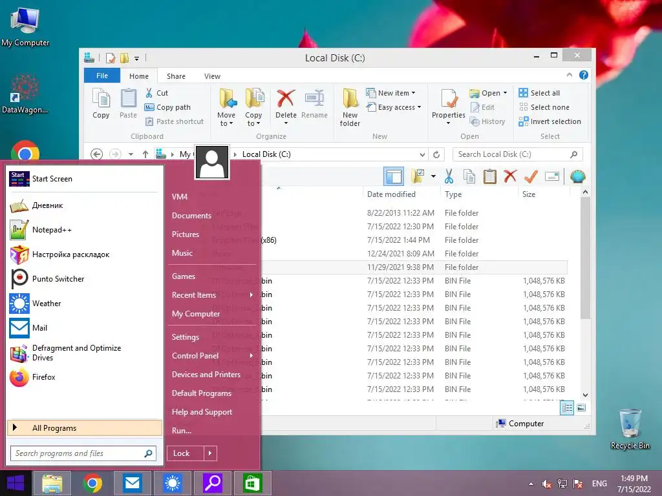This screenshot has width=662, height=496.
Task: Click Select none in ribbon
Action: [544, 107]
